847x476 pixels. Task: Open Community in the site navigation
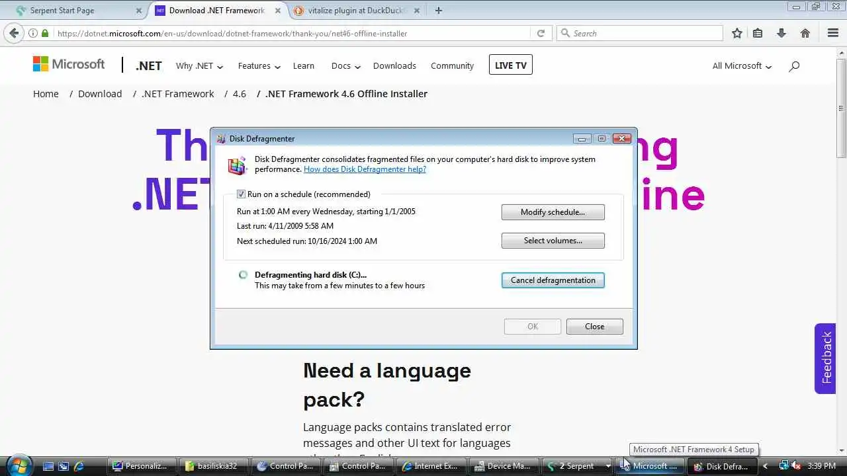(452, 66)
